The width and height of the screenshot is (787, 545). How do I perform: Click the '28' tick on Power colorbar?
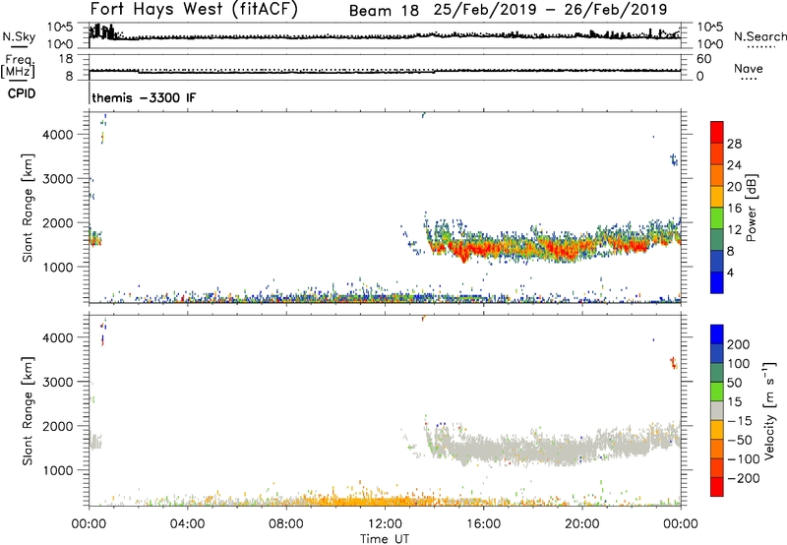click(x=734, y=144)
